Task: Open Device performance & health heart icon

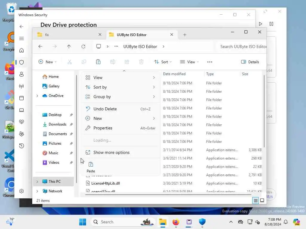Action: [22, 122]
